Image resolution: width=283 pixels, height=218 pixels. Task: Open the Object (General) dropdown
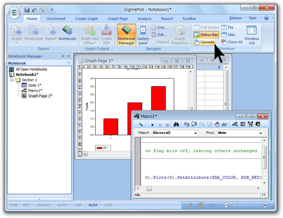coord(175,133)
